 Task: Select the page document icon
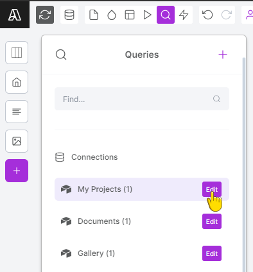(94, 15)
